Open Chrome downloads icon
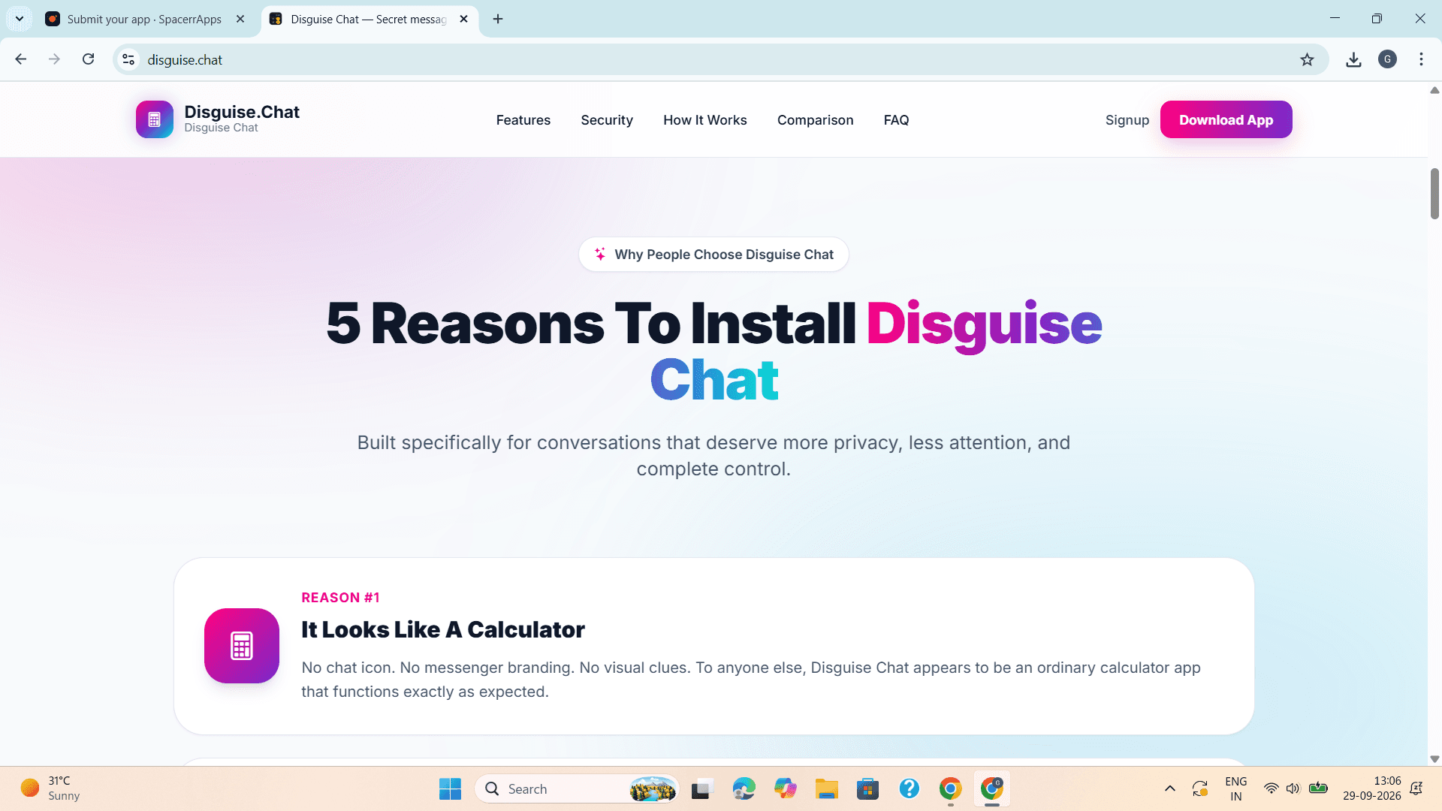1442x811 pixels. 1353,59
